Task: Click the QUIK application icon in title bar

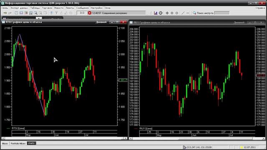Action: pos(3,3)
